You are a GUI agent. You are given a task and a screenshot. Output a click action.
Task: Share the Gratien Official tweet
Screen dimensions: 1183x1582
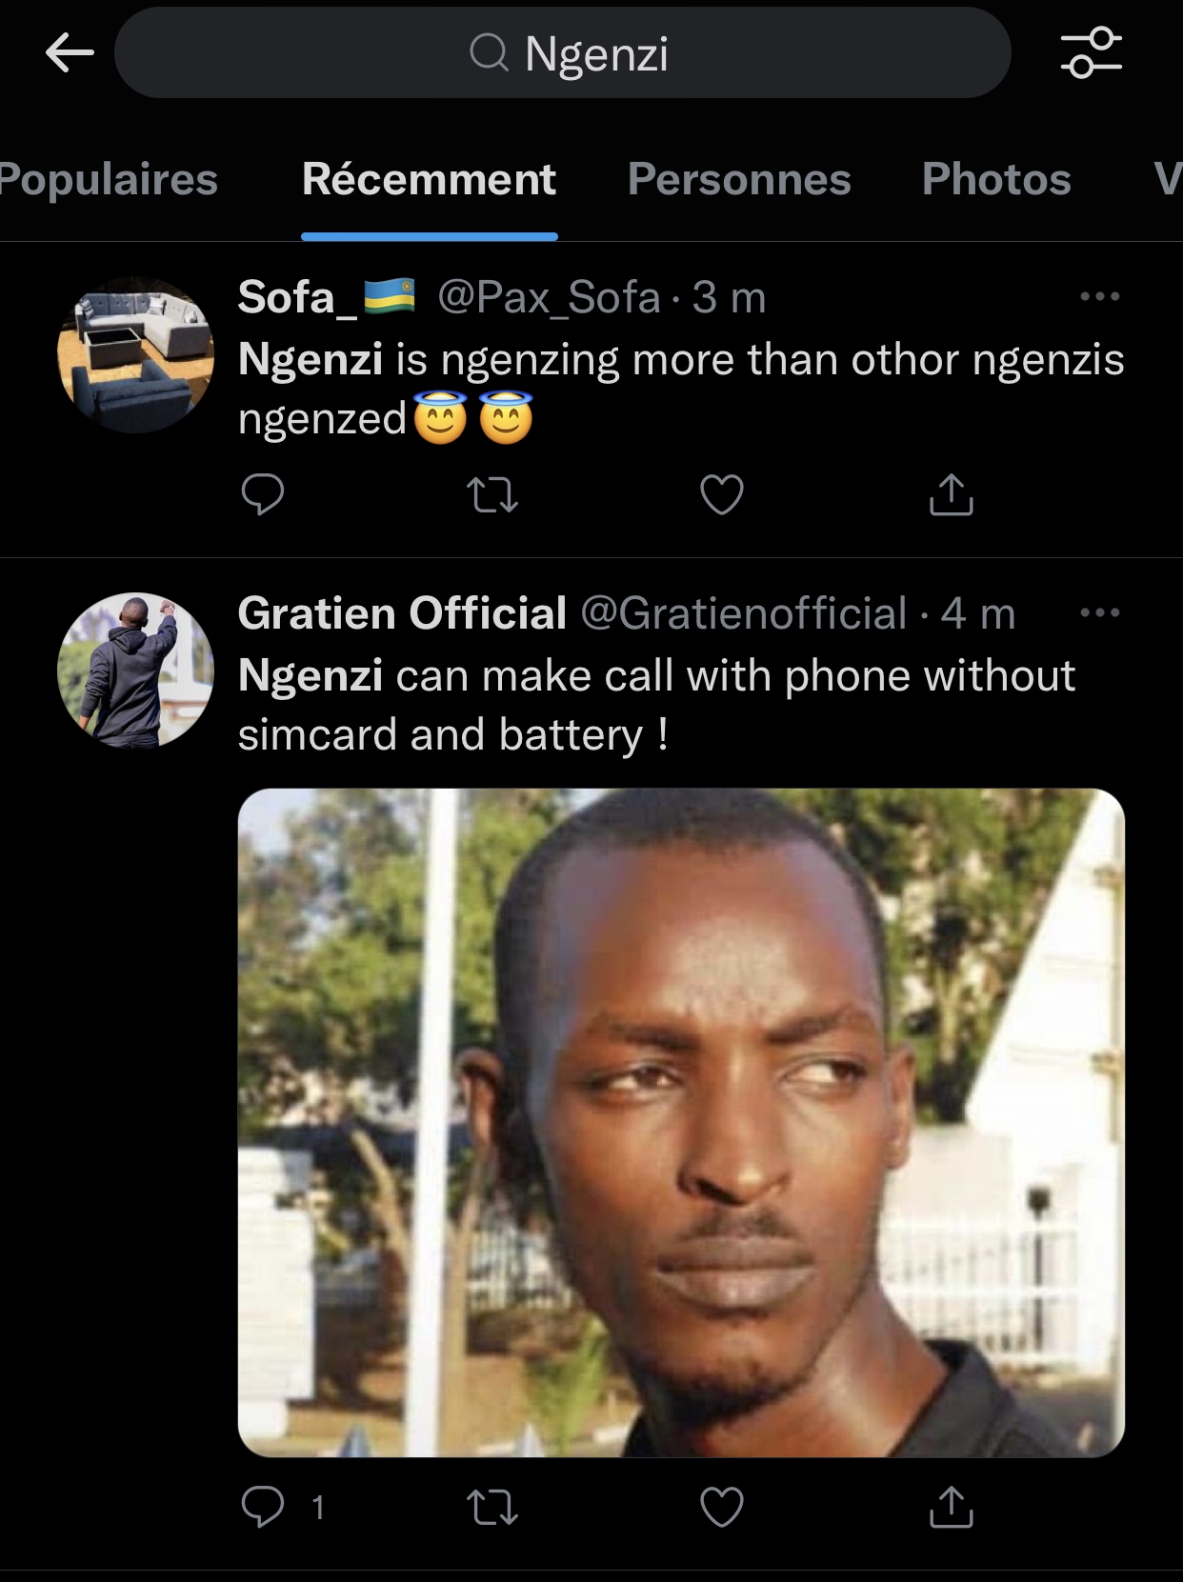point(951,1507)
